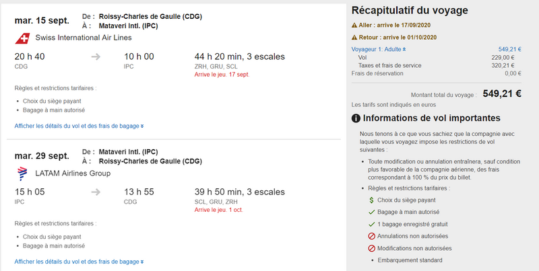This screenshot has height=271, width=539.
Task: Click the return flight arrow icon
Action: [x=96, y=192]
